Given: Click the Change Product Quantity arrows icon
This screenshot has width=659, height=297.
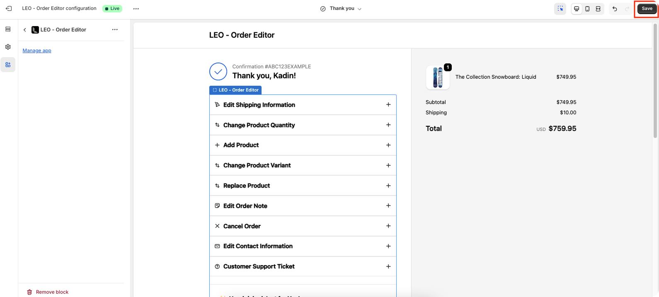Looking at the screenshot, I should [217, 125].
